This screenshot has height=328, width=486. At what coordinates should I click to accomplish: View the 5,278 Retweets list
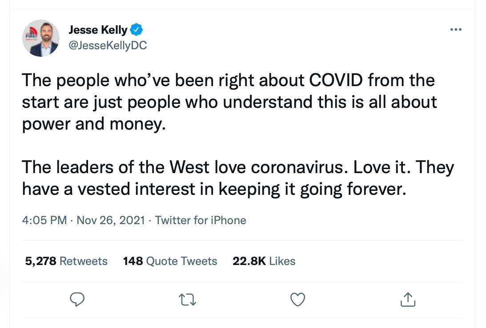(x=66, y=261)
